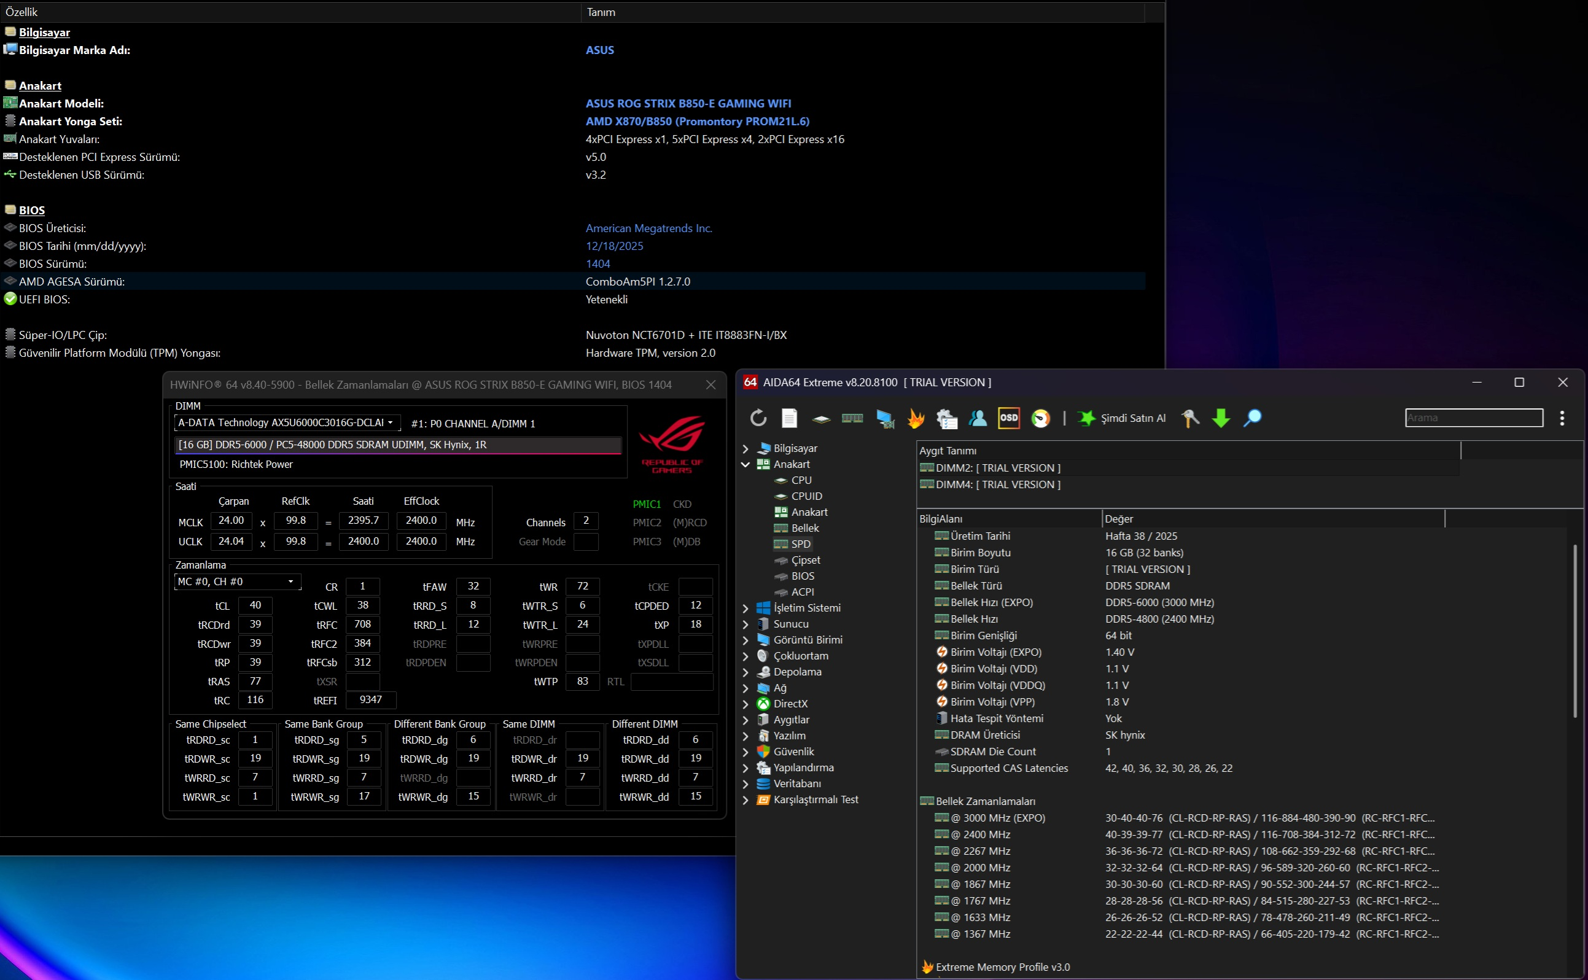Select the Yazılım tree item
The height and width of the screenshot is (980, 1588).
(x=789, y=736)
